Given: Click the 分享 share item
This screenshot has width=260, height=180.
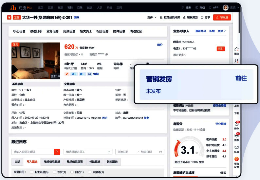Looking at the screenshot, I should (205, 17).
